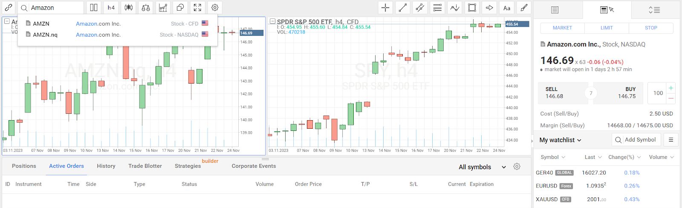This screenshot has height=208, width=682.
Task: Select the brush drawing tool
Action: tap(524, 8)
